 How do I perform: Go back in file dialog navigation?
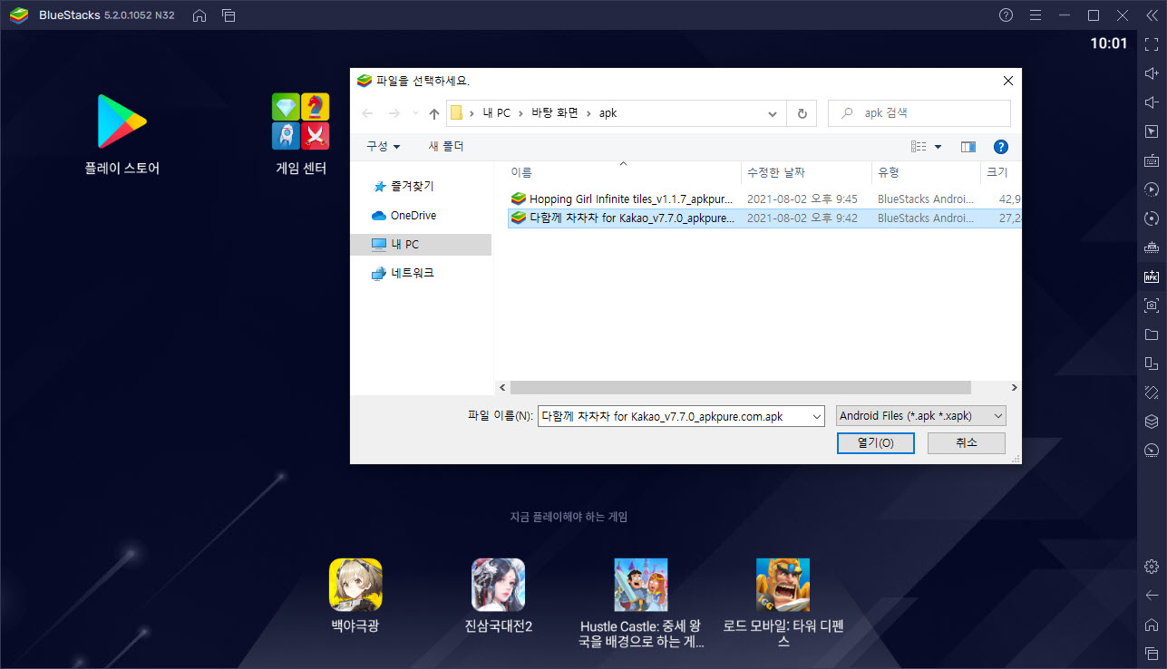(367, 113)
